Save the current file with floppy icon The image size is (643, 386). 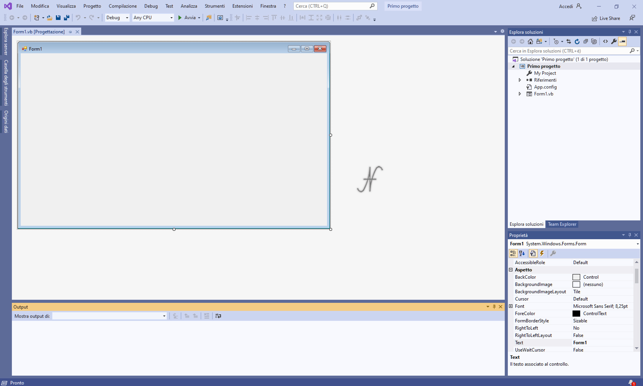[x=58, y=18]
